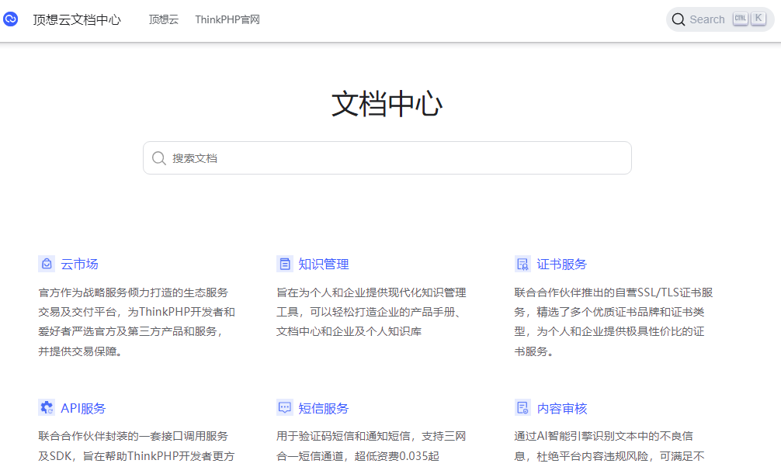Open the ThinkPHP官网 menu item

pyautogui.click(x=227, y=19)
